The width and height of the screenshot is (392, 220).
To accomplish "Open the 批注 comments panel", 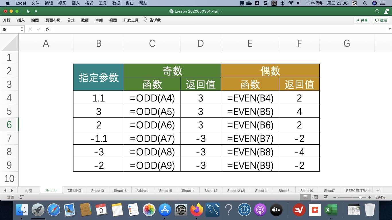I will tap(381, 20).
